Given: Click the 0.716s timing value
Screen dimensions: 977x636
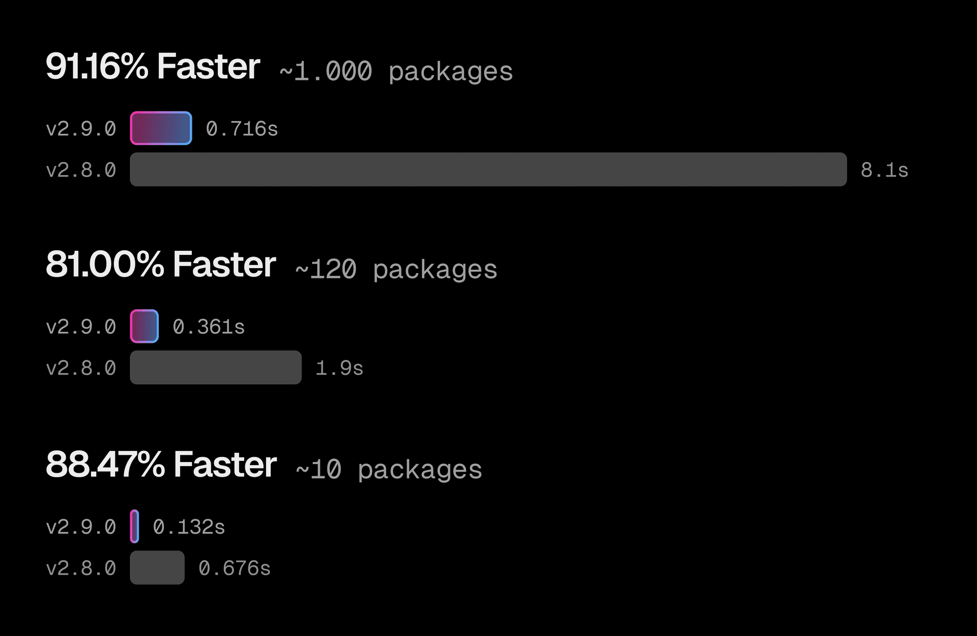Looking at the screenshot, I should (242, 129).
